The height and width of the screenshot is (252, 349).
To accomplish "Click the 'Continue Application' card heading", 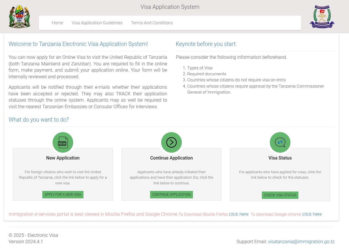I will [x=171, y=158].
